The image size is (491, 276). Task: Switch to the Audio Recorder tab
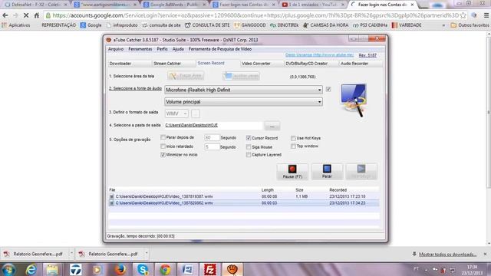tap(361, 64)
